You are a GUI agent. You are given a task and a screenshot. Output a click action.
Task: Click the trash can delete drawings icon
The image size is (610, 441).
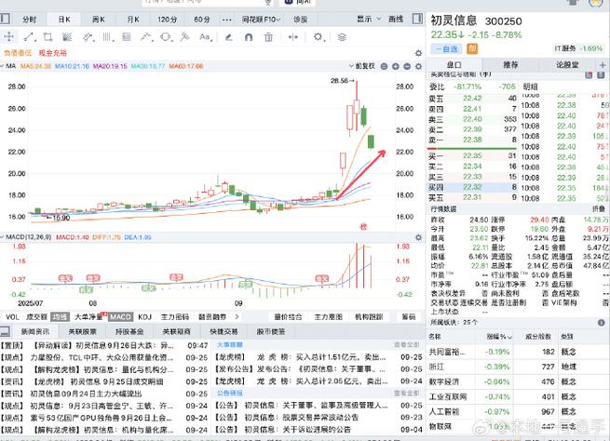(x=268, y=37)
